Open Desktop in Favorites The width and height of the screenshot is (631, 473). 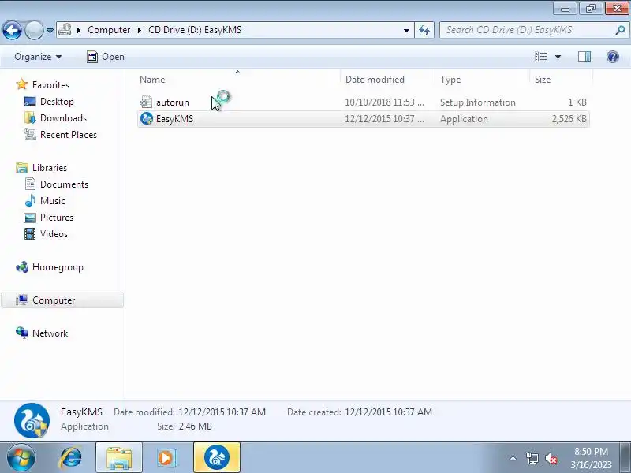pyautogui.click(x=57, y=102)
